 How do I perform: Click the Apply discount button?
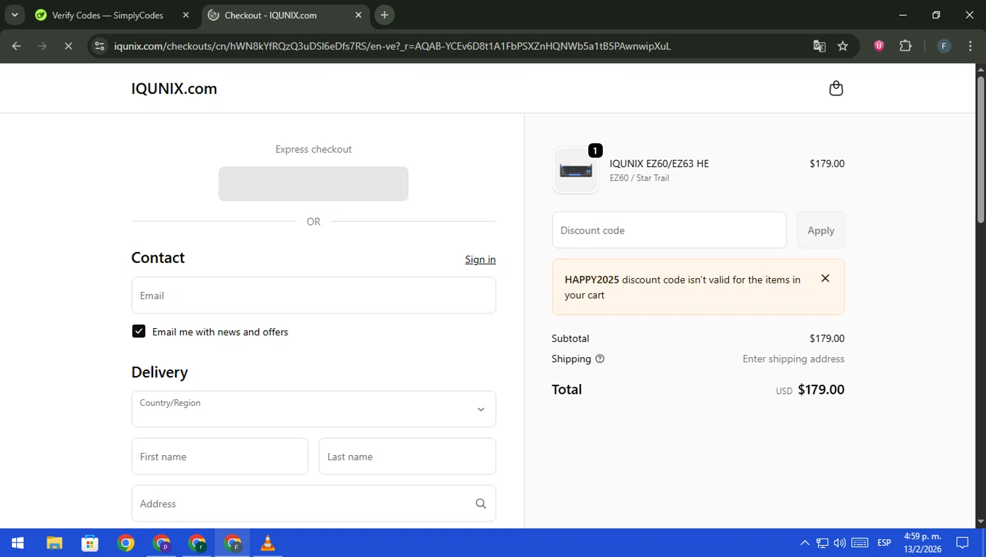820,230
